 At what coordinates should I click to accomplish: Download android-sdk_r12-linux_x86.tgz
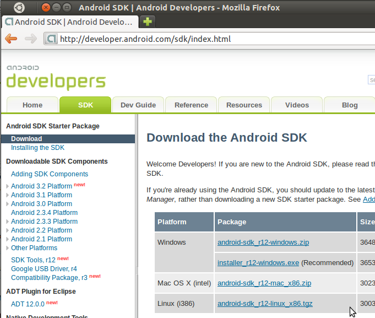(265, 304)
